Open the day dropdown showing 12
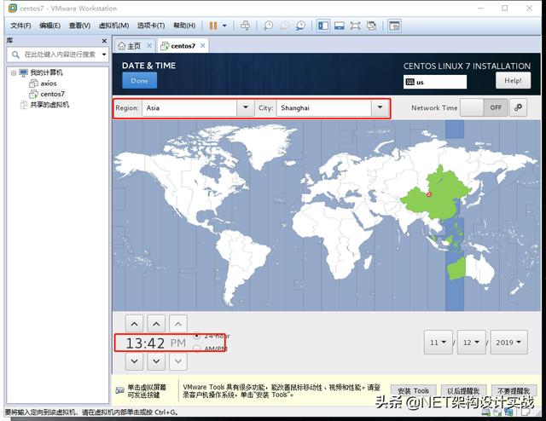The height and width of the screenshot is (421, 546). 471,343
